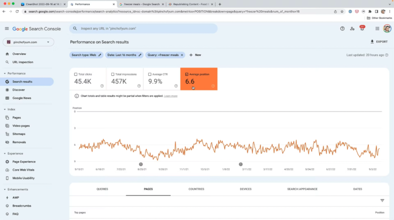The image size is (394, 220).
Task: Open the account profile avatar
Action: 387,28
